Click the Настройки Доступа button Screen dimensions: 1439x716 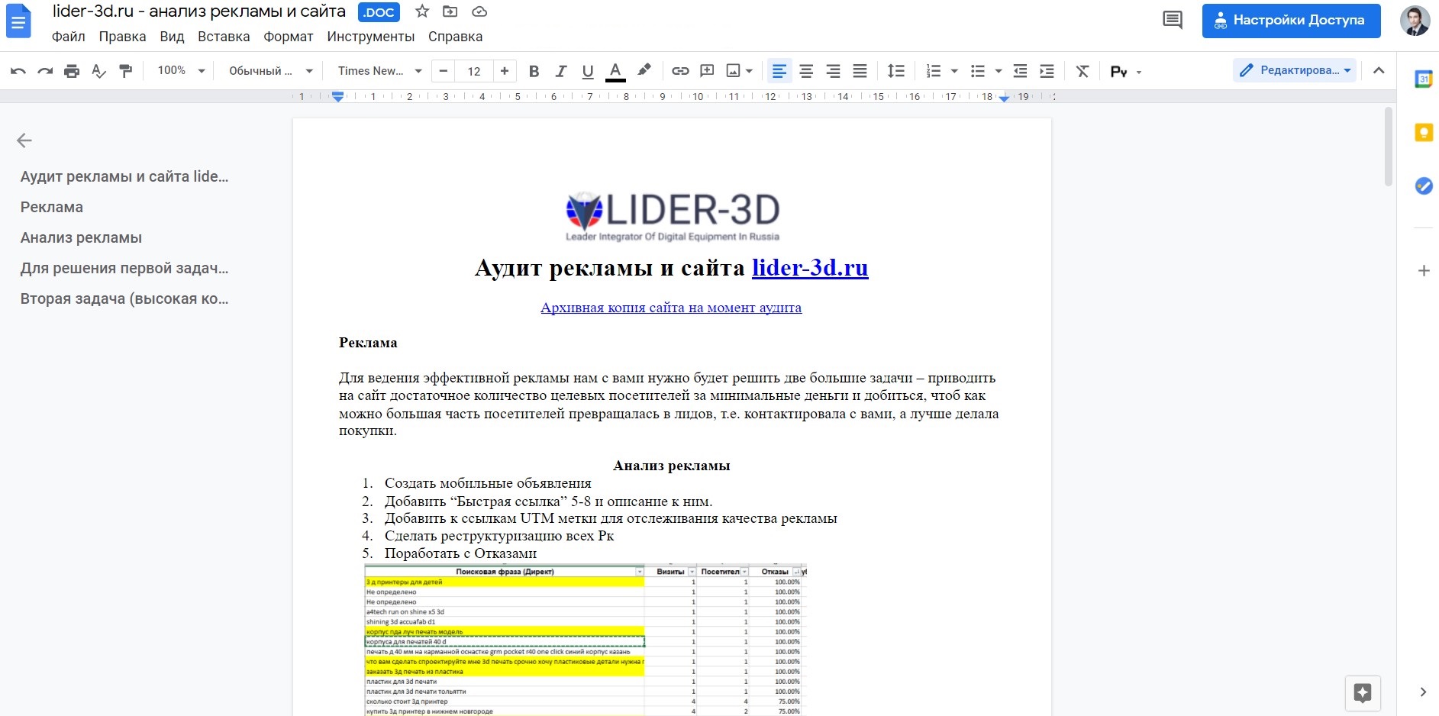[1290, 21]
